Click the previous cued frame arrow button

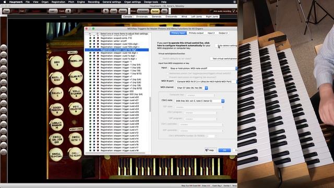click(68, 11)
